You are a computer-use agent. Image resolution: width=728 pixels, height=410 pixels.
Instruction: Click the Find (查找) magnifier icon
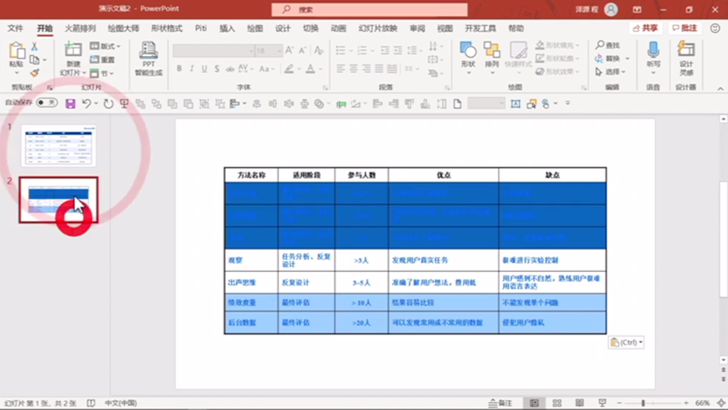(600, 45)
